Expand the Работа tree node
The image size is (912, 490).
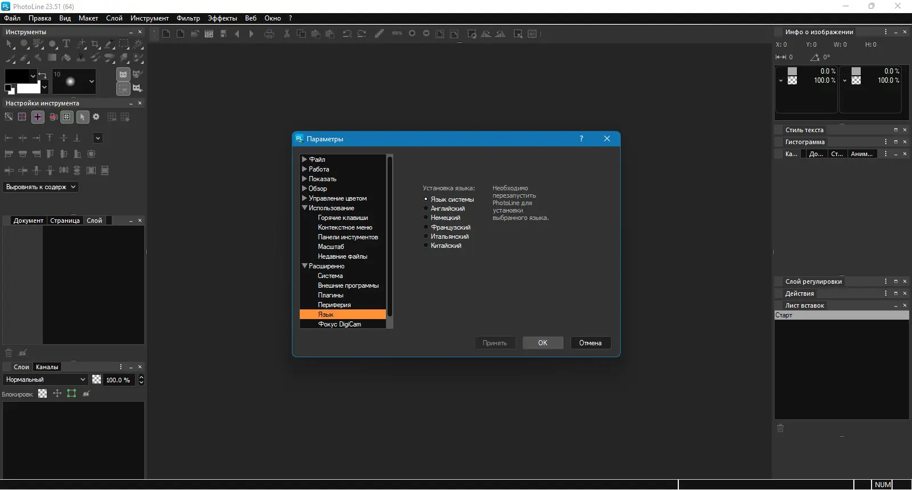click(304, 169)
